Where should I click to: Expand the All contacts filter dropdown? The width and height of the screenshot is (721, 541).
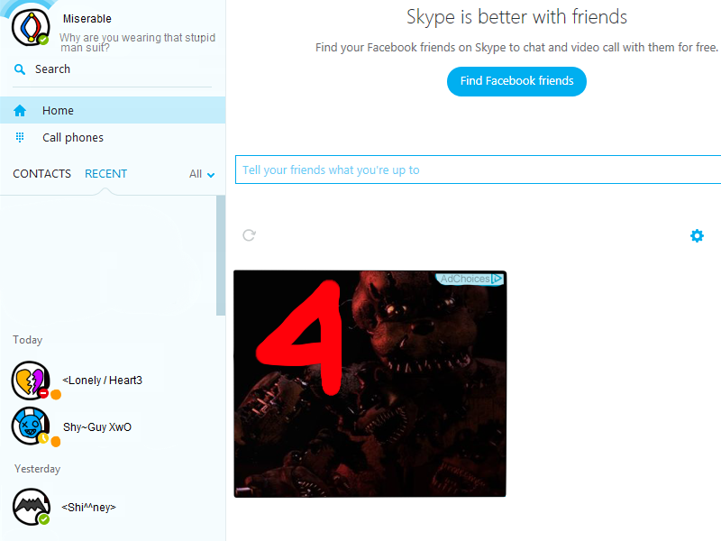(203, 174)
